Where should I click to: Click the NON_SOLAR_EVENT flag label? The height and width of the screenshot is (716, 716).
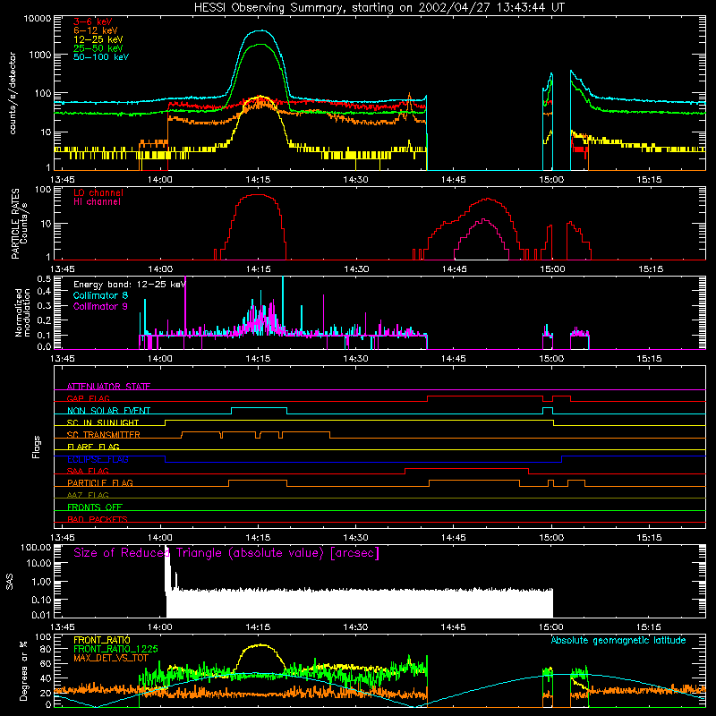108,411
